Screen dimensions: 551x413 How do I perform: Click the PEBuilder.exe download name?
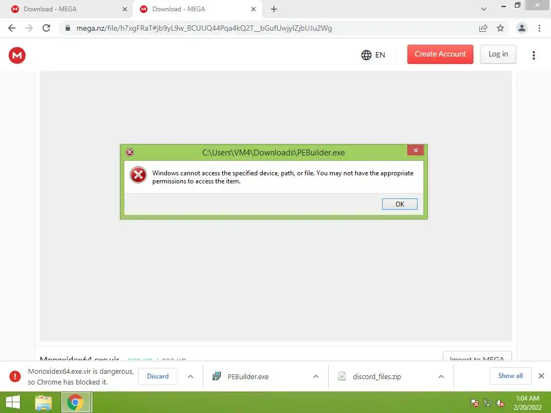click(x=248, y=376)
